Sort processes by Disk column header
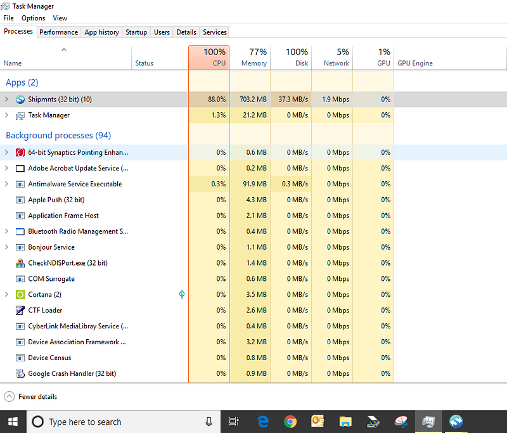This screenshot has height=433, width=507. [291, 58]
